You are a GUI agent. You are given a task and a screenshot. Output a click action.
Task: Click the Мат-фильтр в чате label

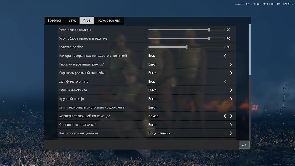click(x=74, y=82)
